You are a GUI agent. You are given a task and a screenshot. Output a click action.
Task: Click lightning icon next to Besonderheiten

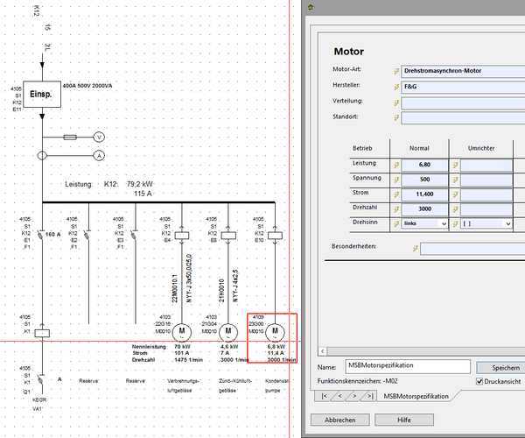[415, 249]
